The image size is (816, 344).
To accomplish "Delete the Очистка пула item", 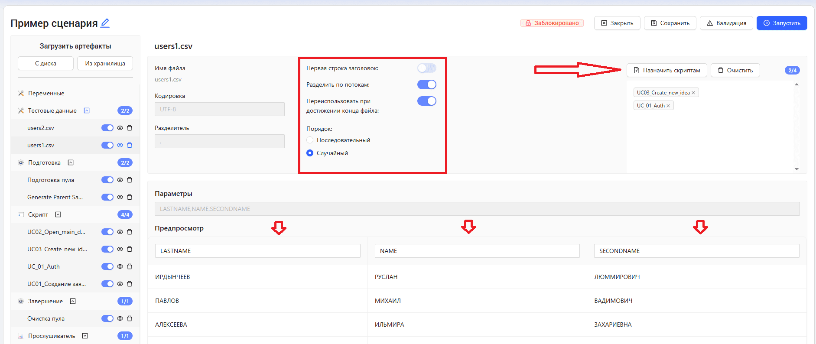I will pyautogui.click(x=130, y=318).
